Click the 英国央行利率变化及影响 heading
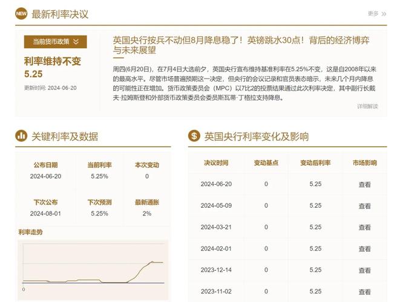 [257, 137]
